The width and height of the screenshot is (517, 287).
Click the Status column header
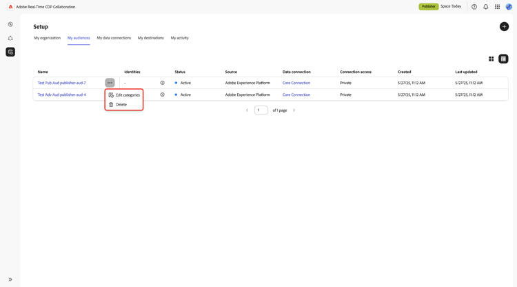(180, 72)
